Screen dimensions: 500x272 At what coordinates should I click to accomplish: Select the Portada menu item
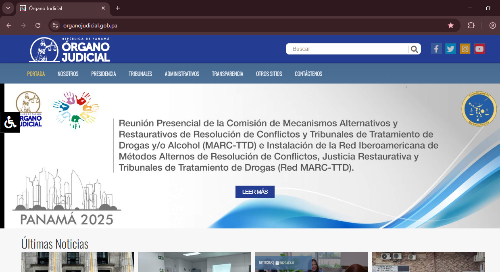[36, 74]
